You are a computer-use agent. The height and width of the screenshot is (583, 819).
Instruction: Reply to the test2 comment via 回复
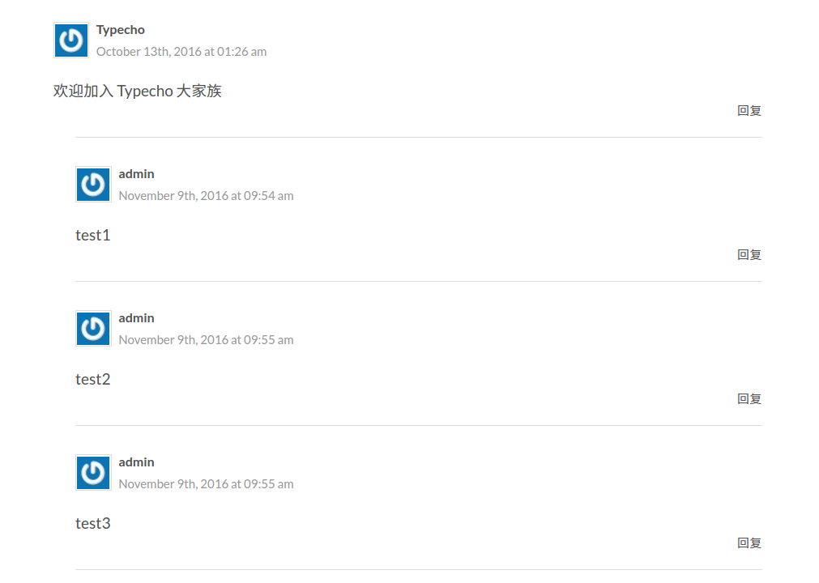click(x=749, y=398)
